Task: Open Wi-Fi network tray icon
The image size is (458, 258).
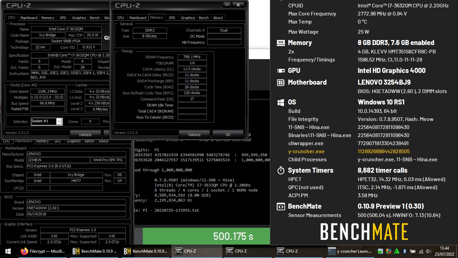Action: click(x=421, y=251)
